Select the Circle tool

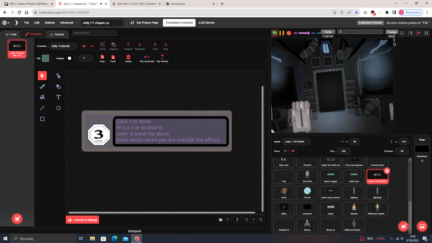59,108
